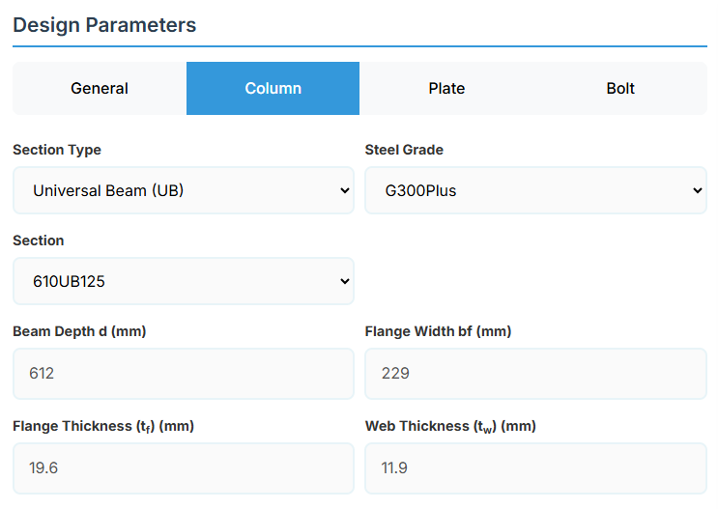Viewport: 718px width, 509px height.
Task: Focus the Flange Width field showing 229
Action: point(535,373)
